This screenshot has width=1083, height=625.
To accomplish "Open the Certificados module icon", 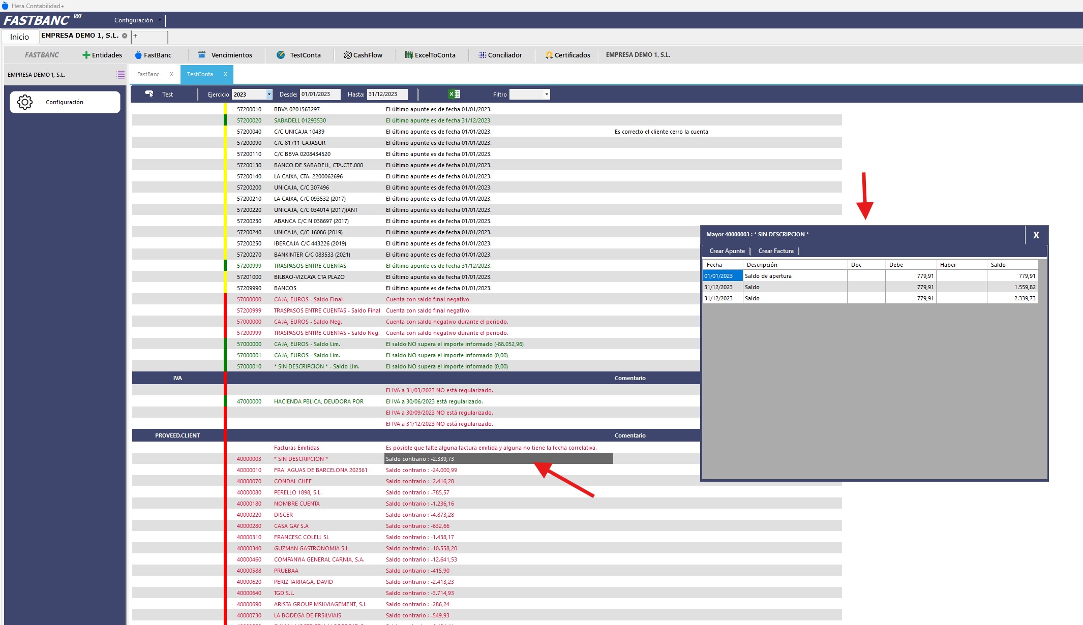I will click(x=549, y=55).
